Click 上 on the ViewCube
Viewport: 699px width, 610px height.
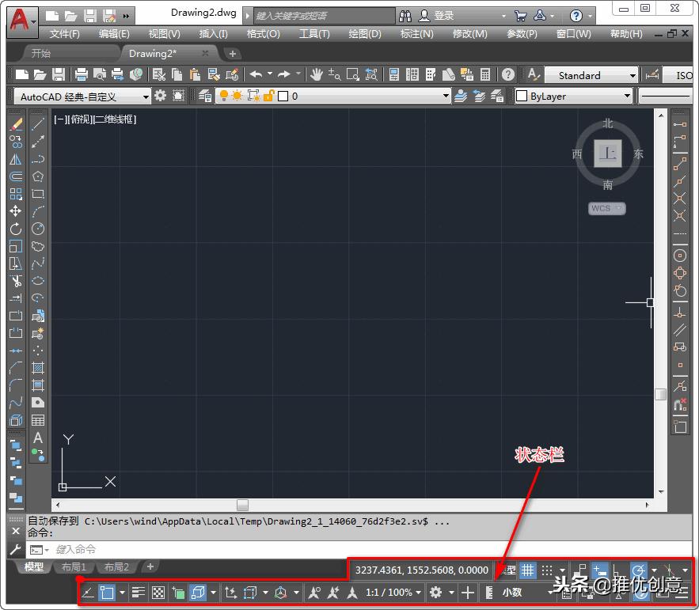coord(607,153)
